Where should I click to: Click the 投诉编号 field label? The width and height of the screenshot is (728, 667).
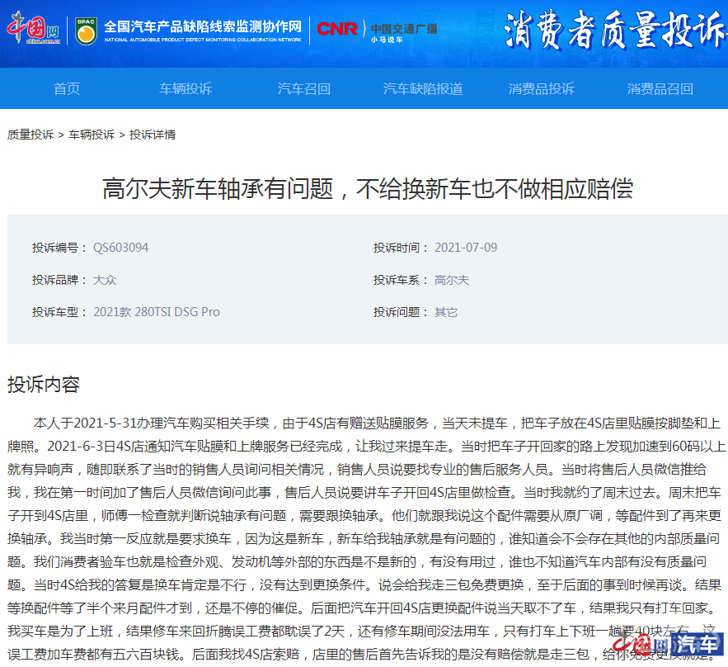pos(59,248)
